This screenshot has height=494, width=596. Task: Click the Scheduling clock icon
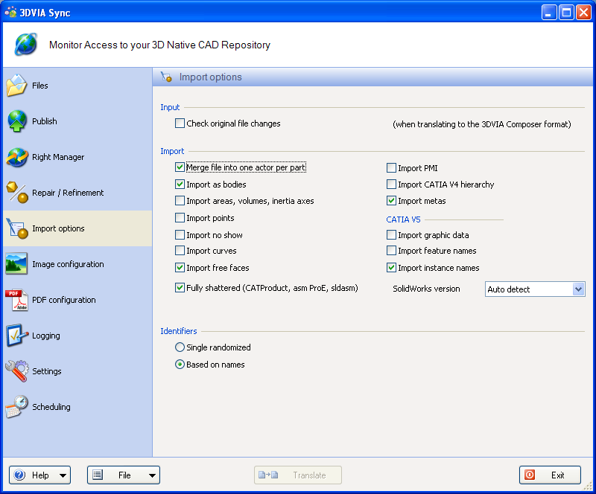pos(16,407)
